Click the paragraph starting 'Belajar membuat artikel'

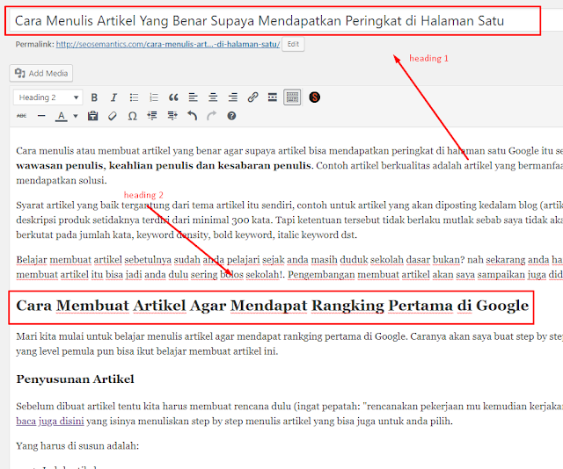pos(289,267)
